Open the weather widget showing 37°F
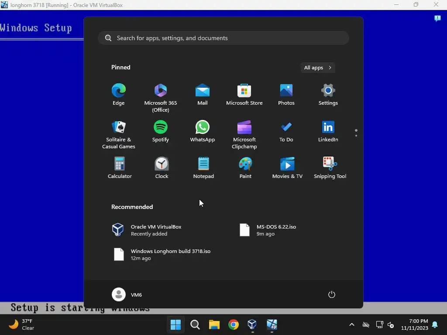Image resolution: width=447 pixels, height=335 pixels. (21, 325)
